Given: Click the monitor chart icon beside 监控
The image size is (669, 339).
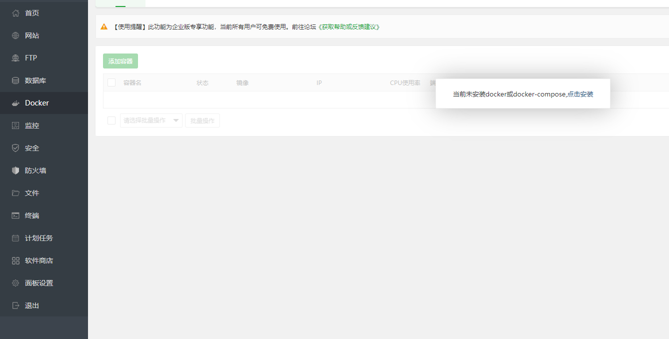Looking at the screenshot, I should tap(15, 125).
